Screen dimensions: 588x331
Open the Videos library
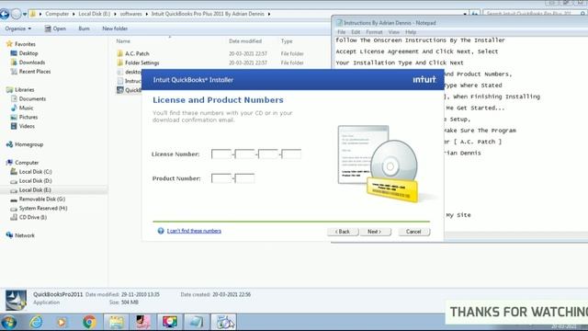[27, 126]
